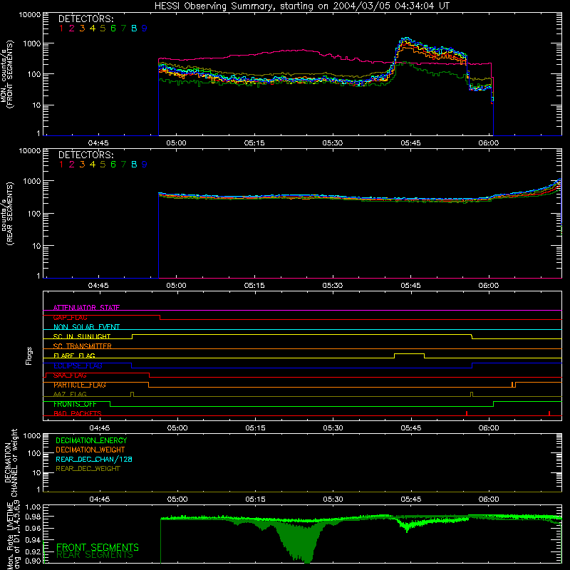Click the BAD_PACKETS flag label
570x570 pixels.
(x=78, y=414)
